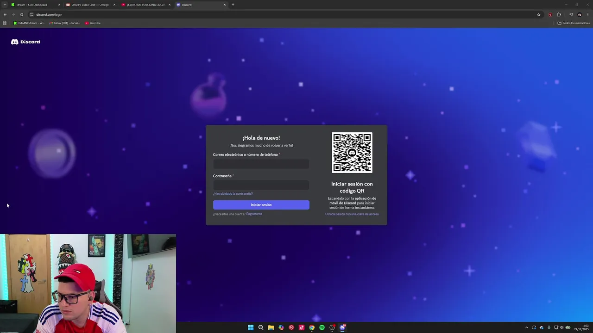
Task: Close the Kick Dashboard tab
Action: coord(59,5)
